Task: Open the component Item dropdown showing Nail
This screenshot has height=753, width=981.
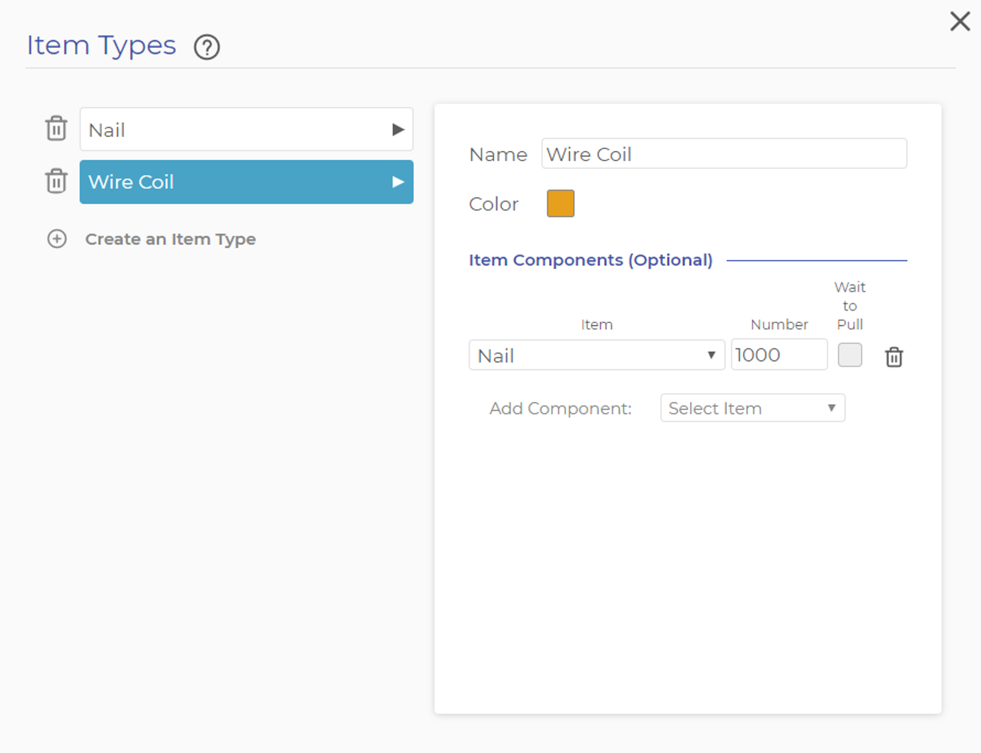Action: click(x=596, y=355)
